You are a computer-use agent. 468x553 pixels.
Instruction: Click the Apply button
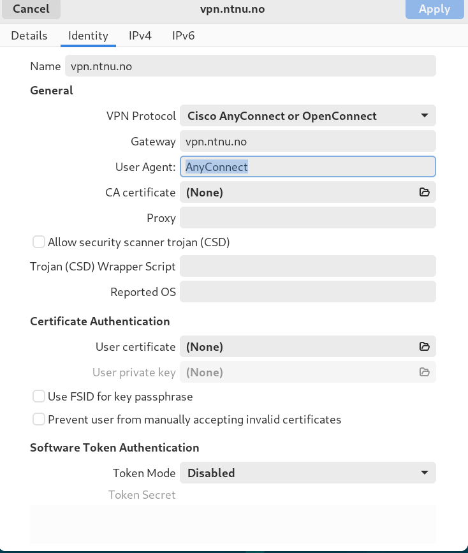pos(434,9)
